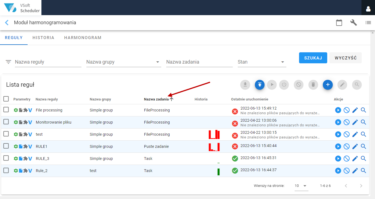Edit the RULE1 row with pencil icon

355,146
